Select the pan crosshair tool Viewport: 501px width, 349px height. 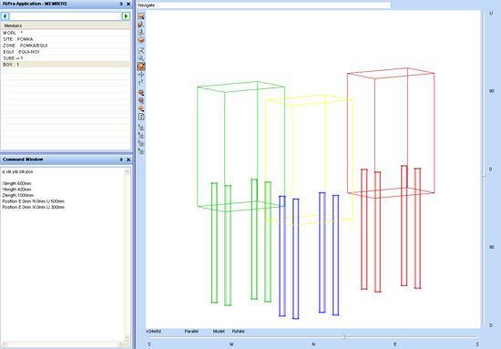pyautogui.click(x=141, y=75)
